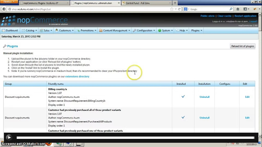Click the Group column header
The width and height of the screenshot is (262, 147).
point(25,84)
